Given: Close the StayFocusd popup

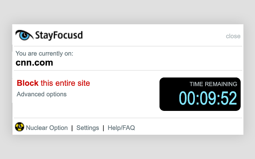Looking at the screenshot, I should point(233,36).
